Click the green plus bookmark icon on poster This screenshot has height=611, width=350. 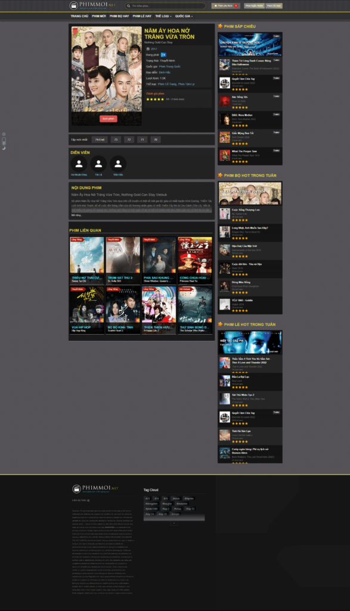click(x=78, y=34)
